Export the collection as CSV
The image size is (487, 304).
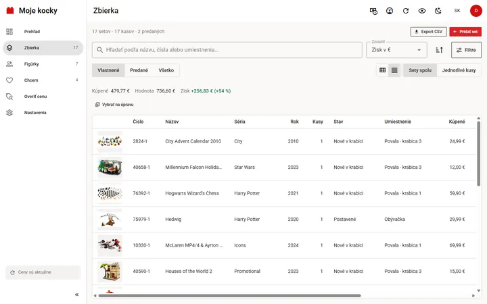point(429,32)
